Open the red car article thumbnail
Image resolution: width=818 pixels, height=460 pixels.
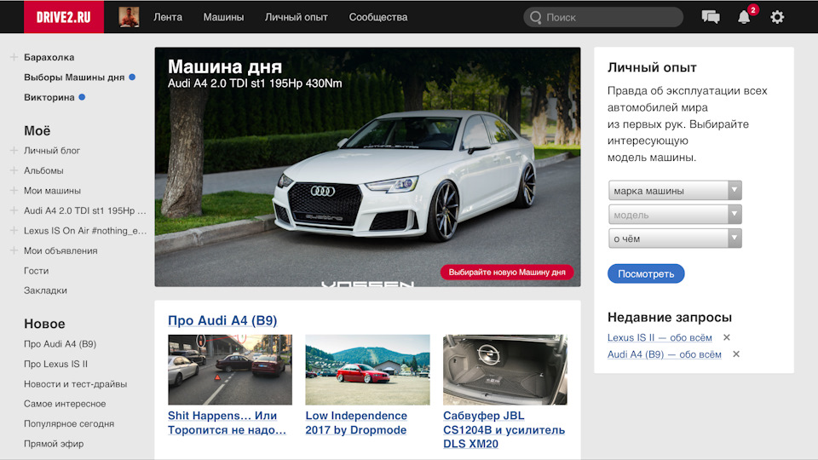pyautogui.click(x=368, y=370)
